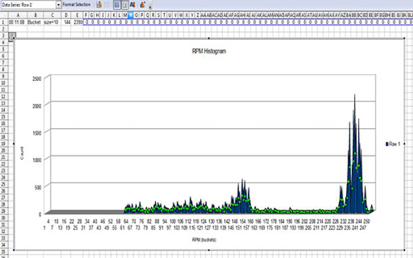Click the tallest histogram peak in chart
The height and width of the screenshot is (258, 413).
pyautogui.click(x=355, y=97)
